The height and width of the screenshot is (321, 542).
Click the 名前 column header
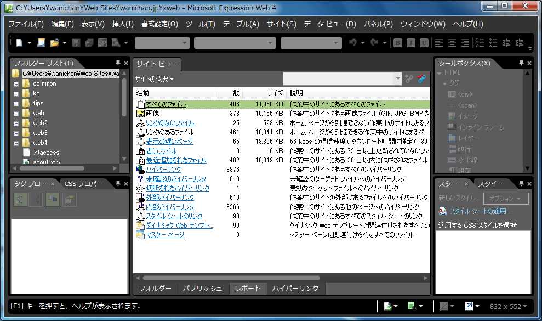[x=174, y=93]
